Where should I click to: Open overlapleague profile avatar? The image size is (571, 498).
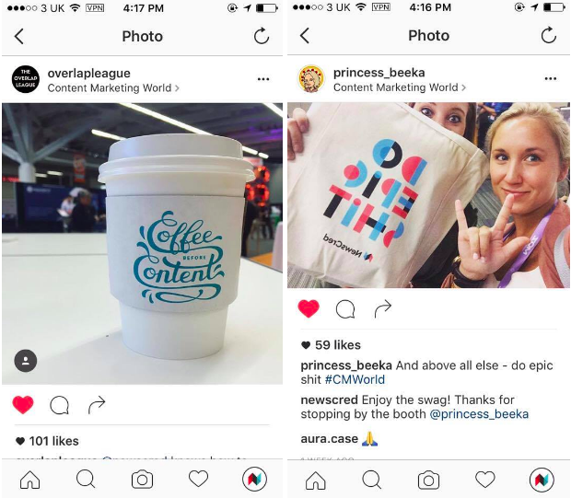pyautogui.click(x=26, y=79)
